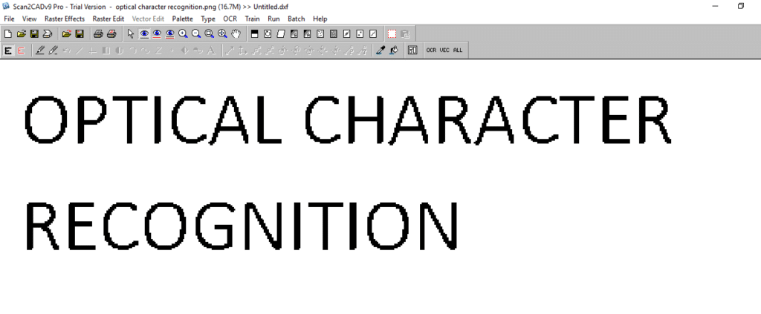The image size is (761, 314).
Task: Print using the black printer icon
Action: [98, 34]
